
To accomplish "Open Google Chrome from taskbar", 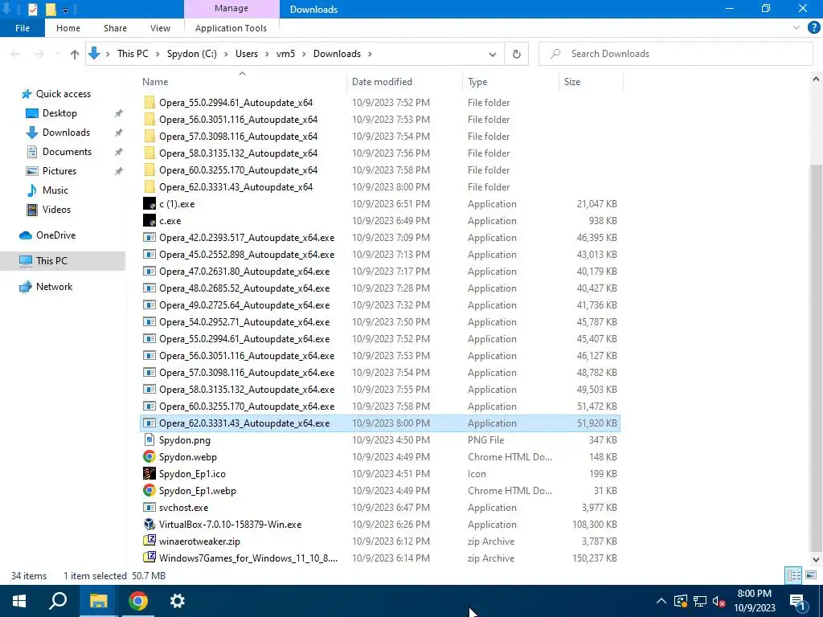I will (138, 601).
